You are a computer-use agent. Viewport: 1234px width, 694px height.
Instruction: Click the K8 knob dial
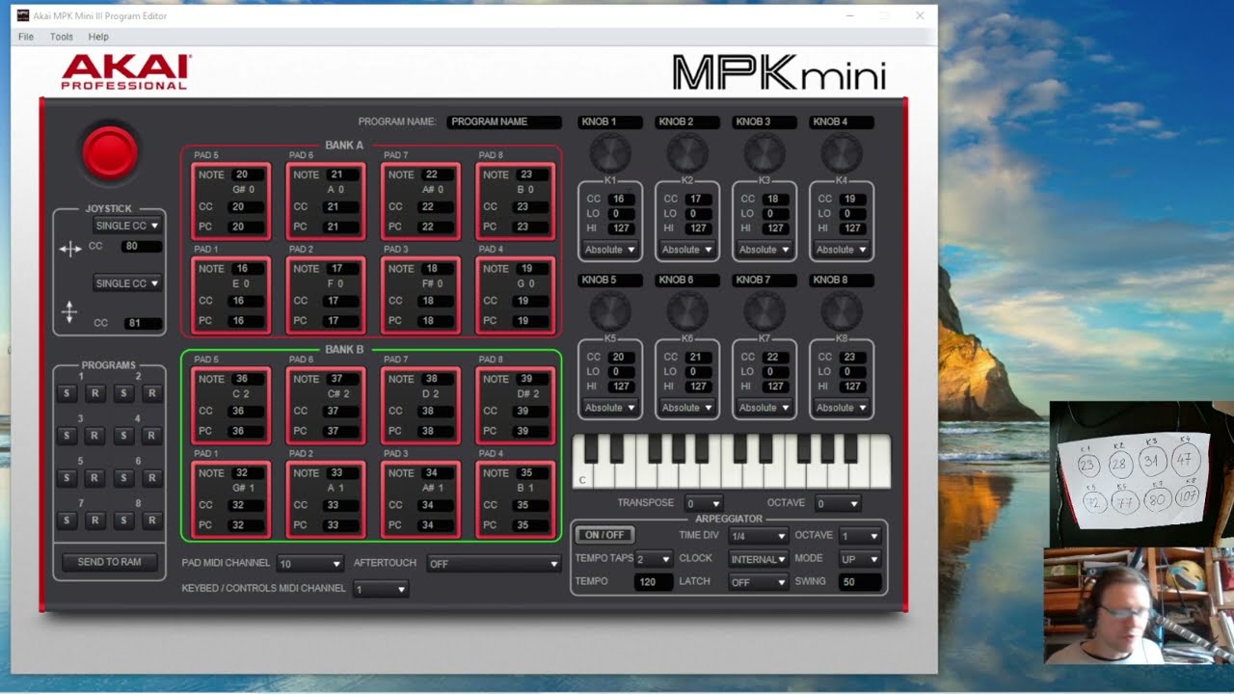tap(841, 310)
